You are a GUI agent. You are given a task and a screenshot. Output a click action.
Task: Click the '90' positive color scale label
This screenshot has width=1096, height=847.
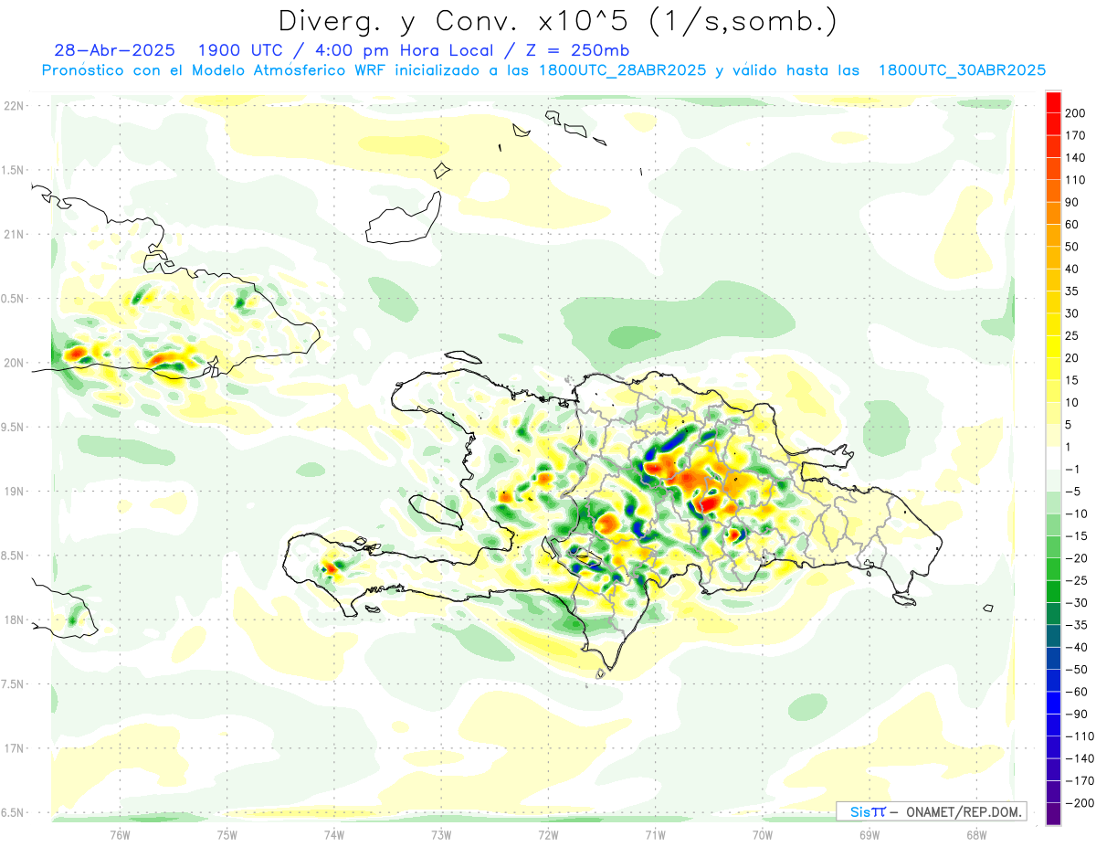coord(1072,202)
